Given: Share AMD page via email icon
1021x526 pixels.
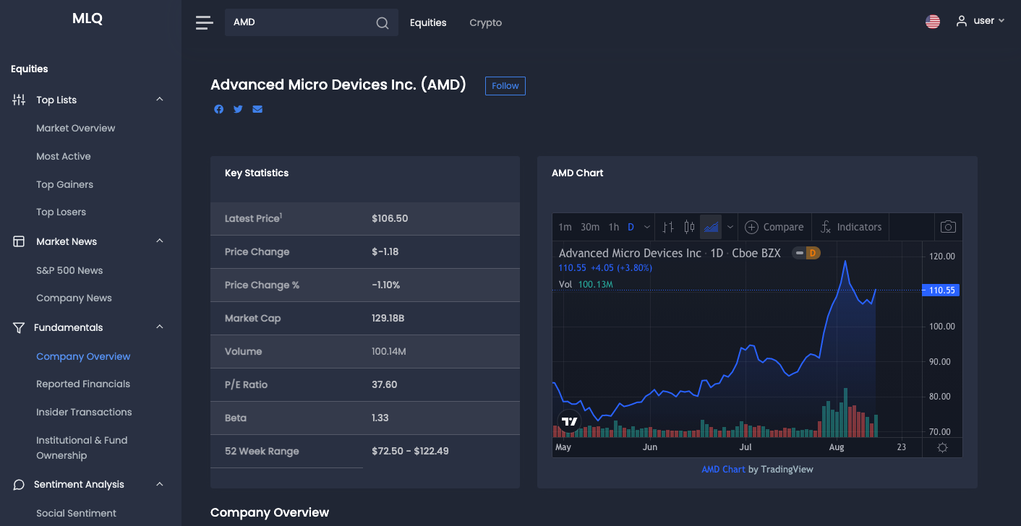Looking at the screenshot, I should point(257,109).
